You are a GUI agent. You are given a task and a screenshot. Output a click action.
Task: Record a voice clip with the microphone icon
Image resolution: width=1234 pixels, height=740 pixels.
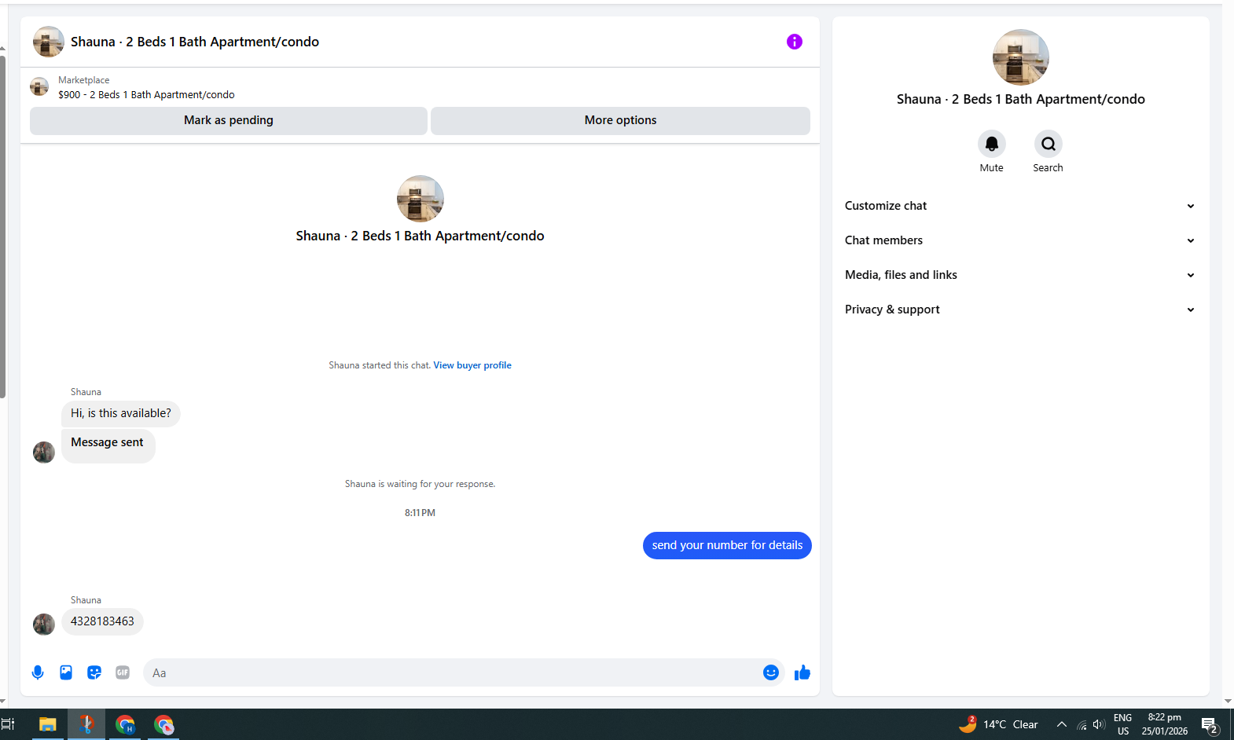(38, 672)
